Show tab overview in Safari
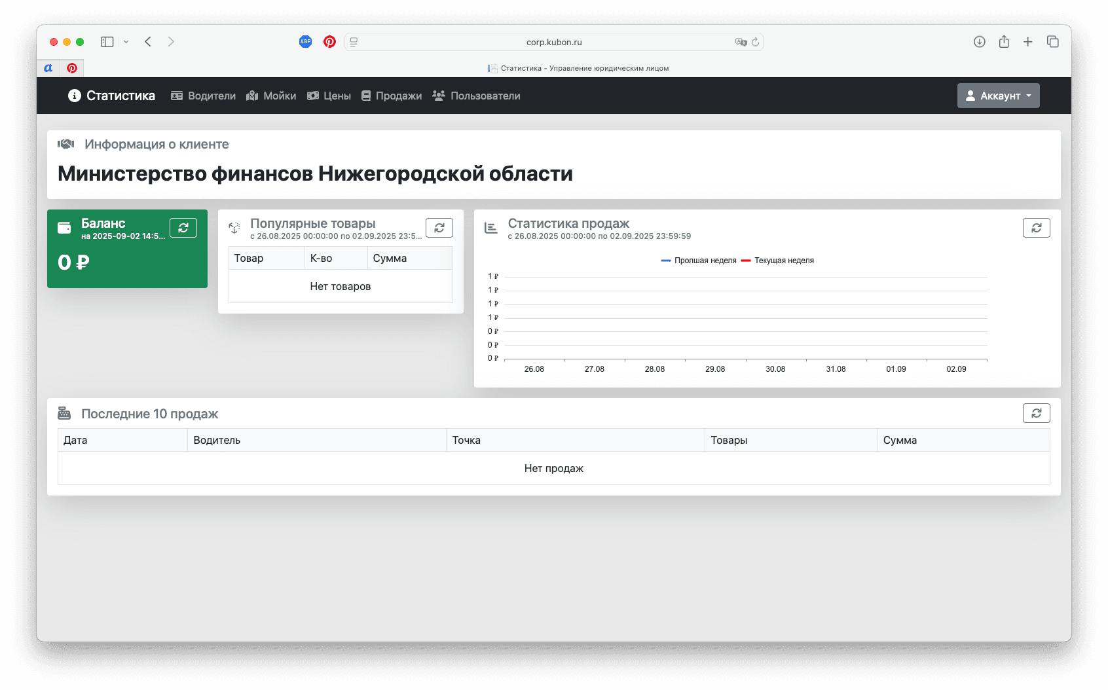Screen dimensions: 1108x690 pos(1053,42)
